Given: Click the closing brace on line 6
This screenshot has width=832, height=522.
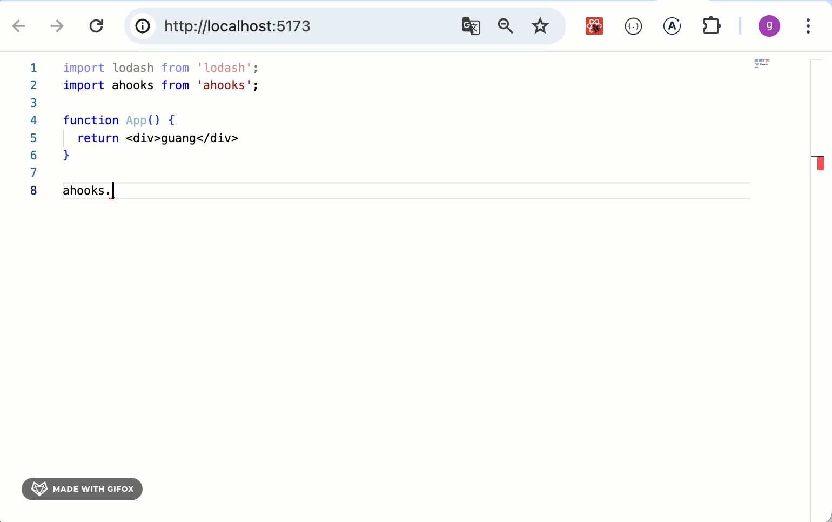Looking at the screenshot, I should point(66,156).
